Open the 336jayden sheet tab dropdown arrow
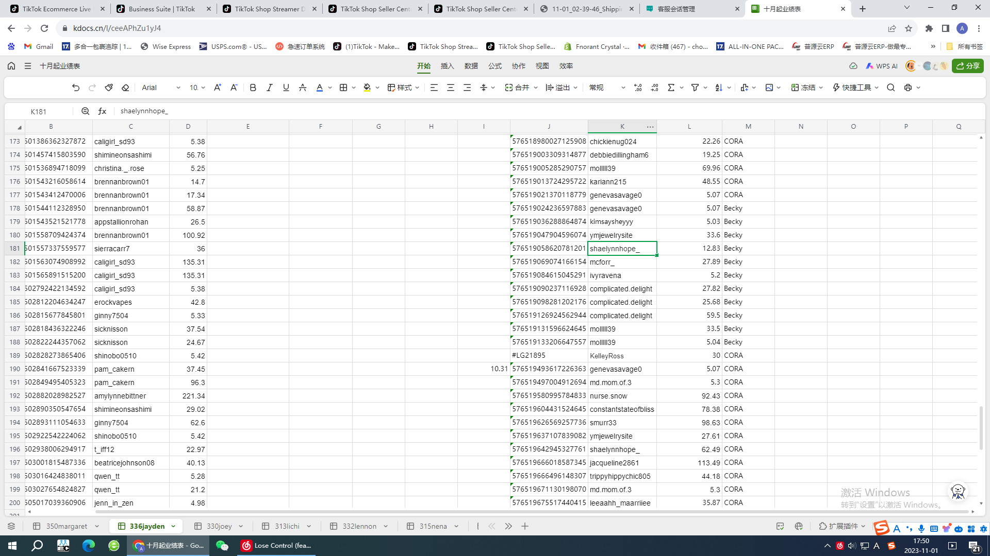990x556 pixels. point(173,526)
